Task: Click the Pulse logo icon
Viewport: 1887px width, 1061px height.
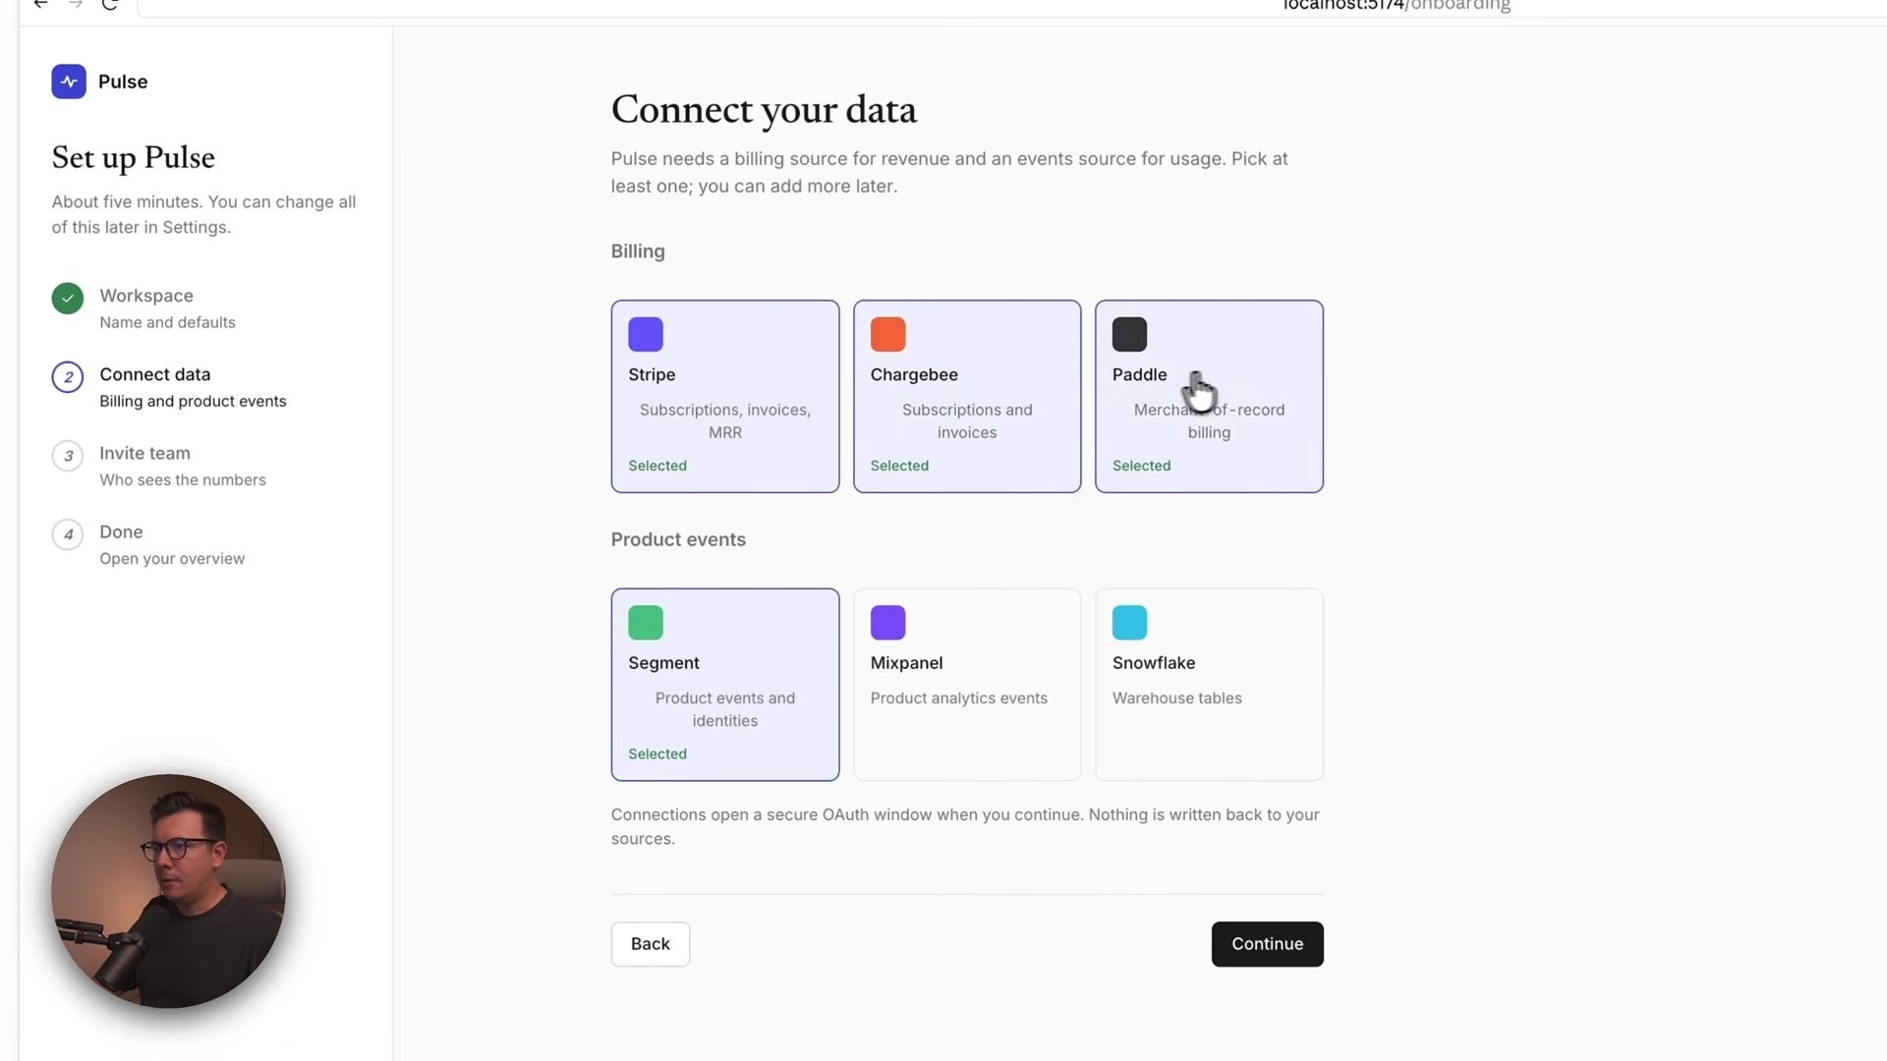Action: (69, 82)
